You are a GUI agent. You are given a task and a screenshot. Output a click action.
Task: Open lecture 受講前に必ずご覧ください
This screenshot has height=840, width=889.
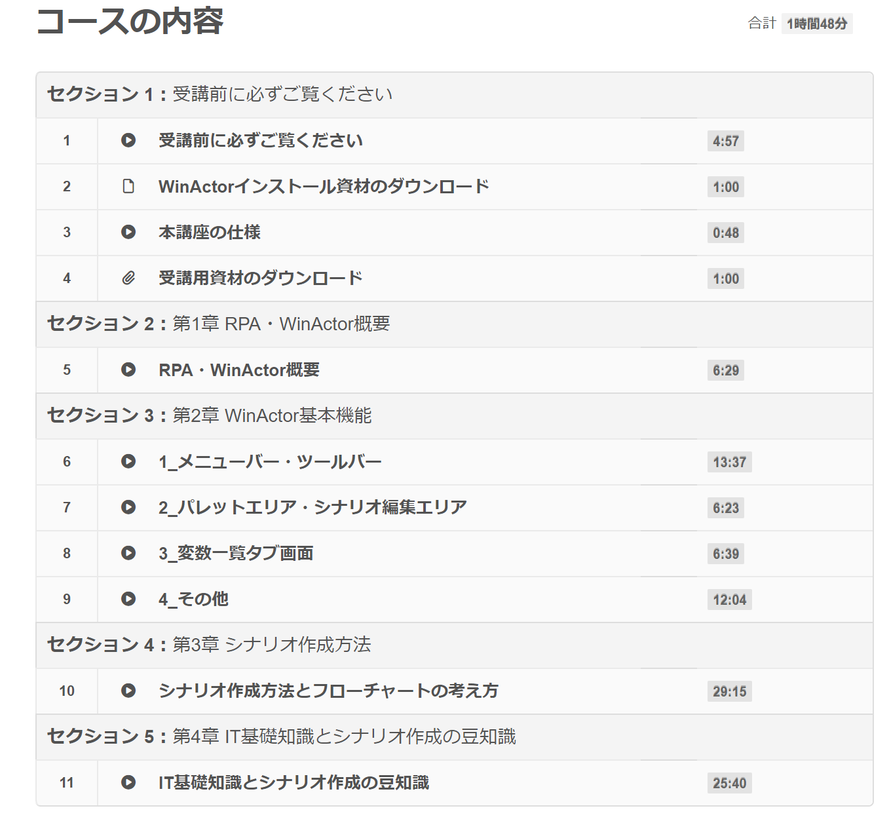click(x=261, y=141)
